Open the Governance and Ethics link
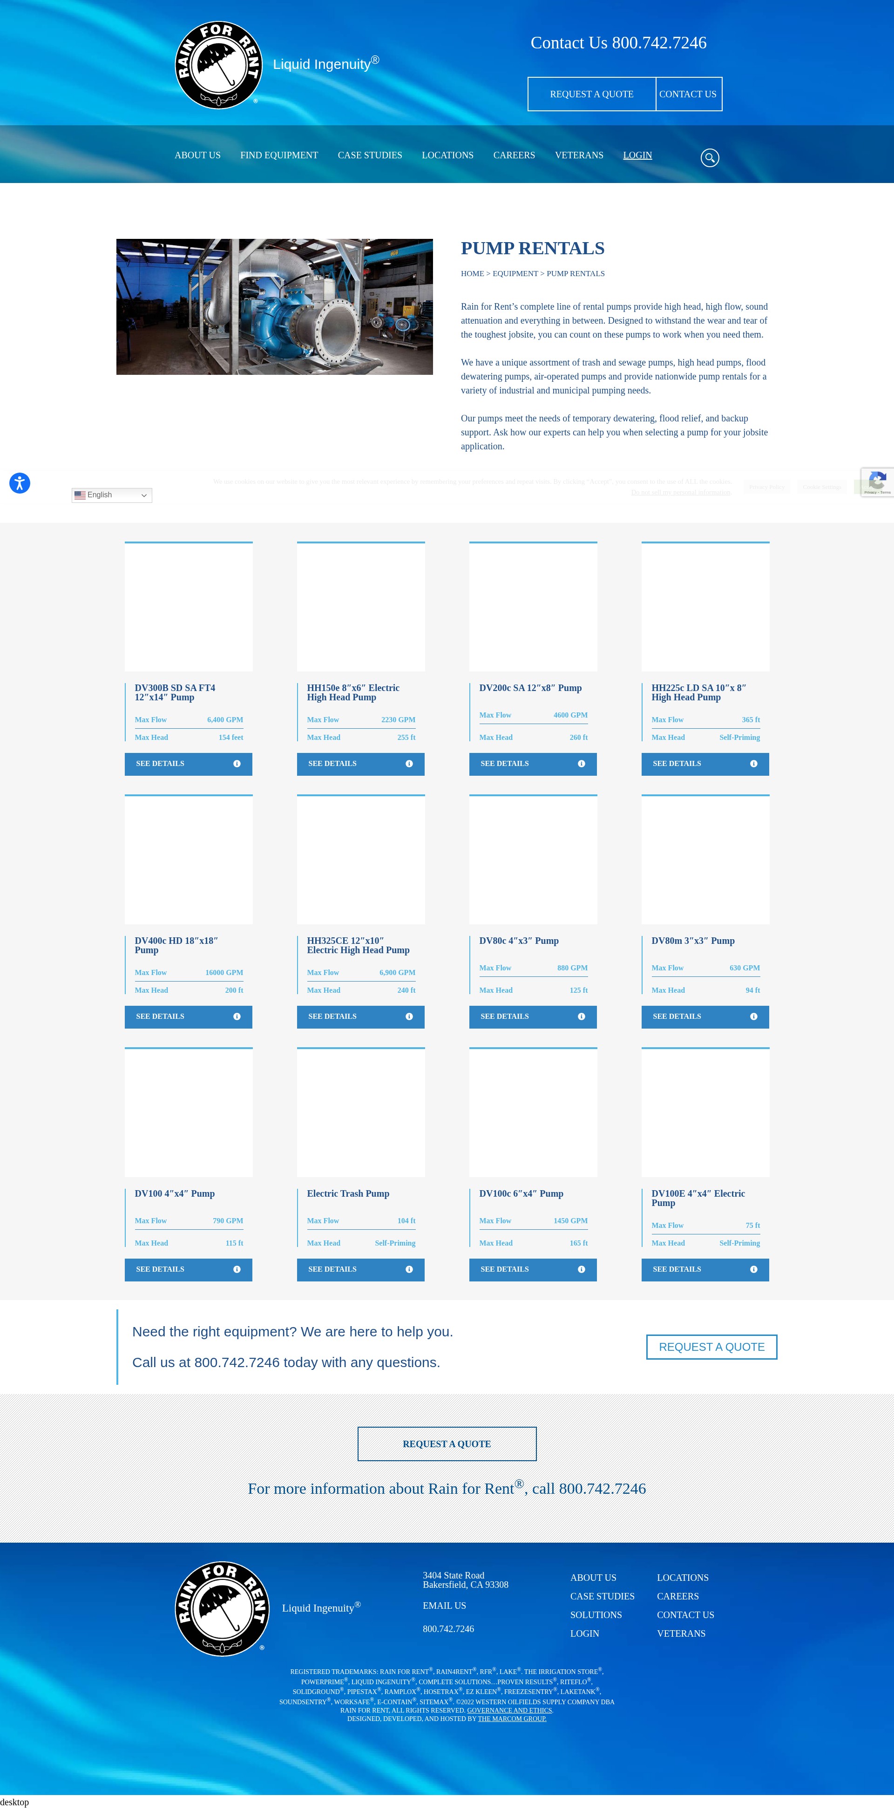This screenshot has height=1809, width=894. click(509, 1710)
